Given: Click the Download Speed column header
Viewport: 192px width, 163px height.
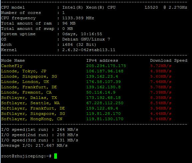Looking at the screenshot, I should (169, 60).
